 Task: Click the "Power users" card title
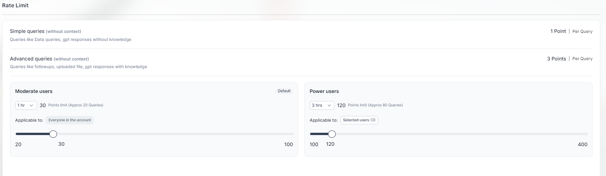tap(324, 91)
